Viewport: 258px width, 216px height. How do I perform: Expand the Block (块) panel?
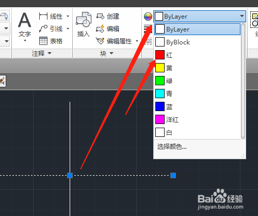pos(107,53)
